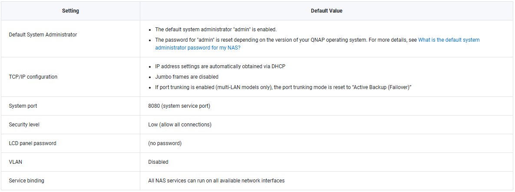This screenshot has width=515, height=192.
Task: Click the "admin" is enabled bullet text
Action: 216,30
